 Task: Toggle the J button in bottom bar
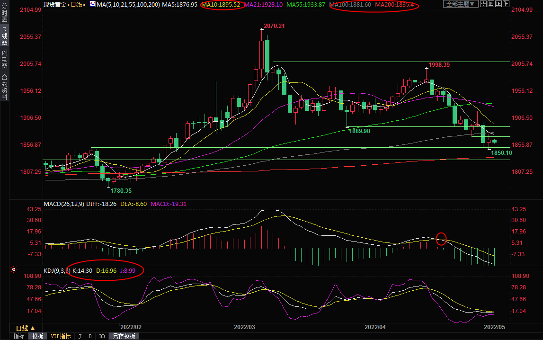click(80, 336)
